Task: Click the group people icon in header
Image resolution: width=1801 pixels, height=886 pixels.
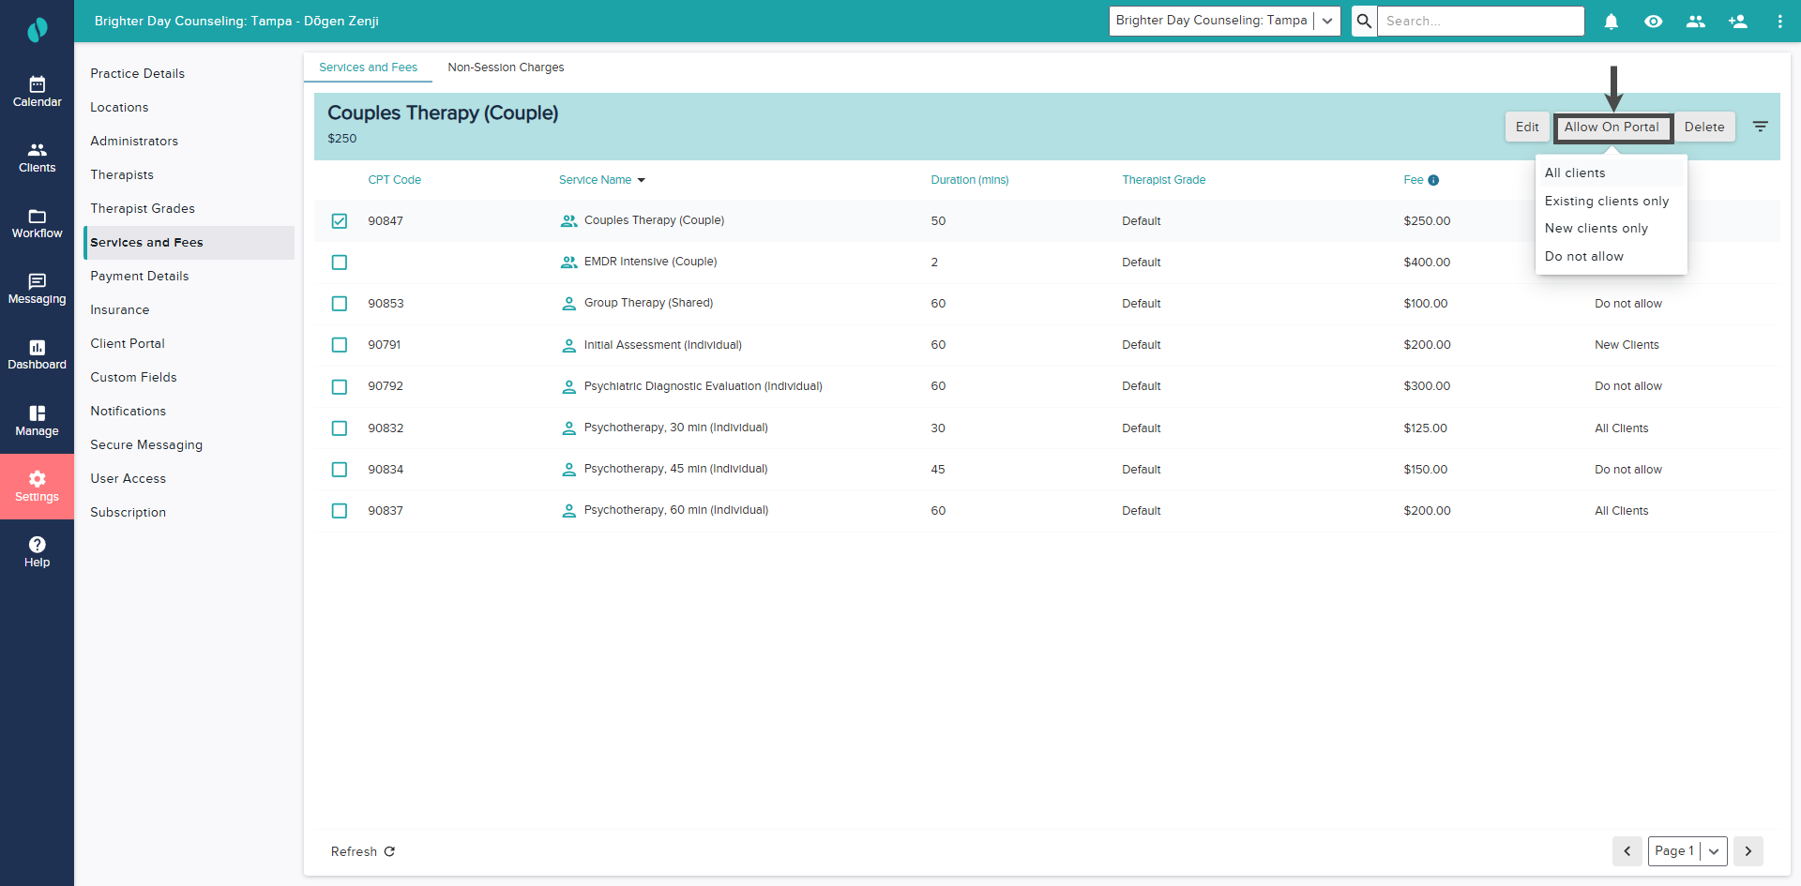Action: coord(1695,21)
